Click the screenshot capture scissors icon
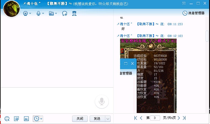The height and width of the screenshot is (124, 210). (x=17, y=118)
